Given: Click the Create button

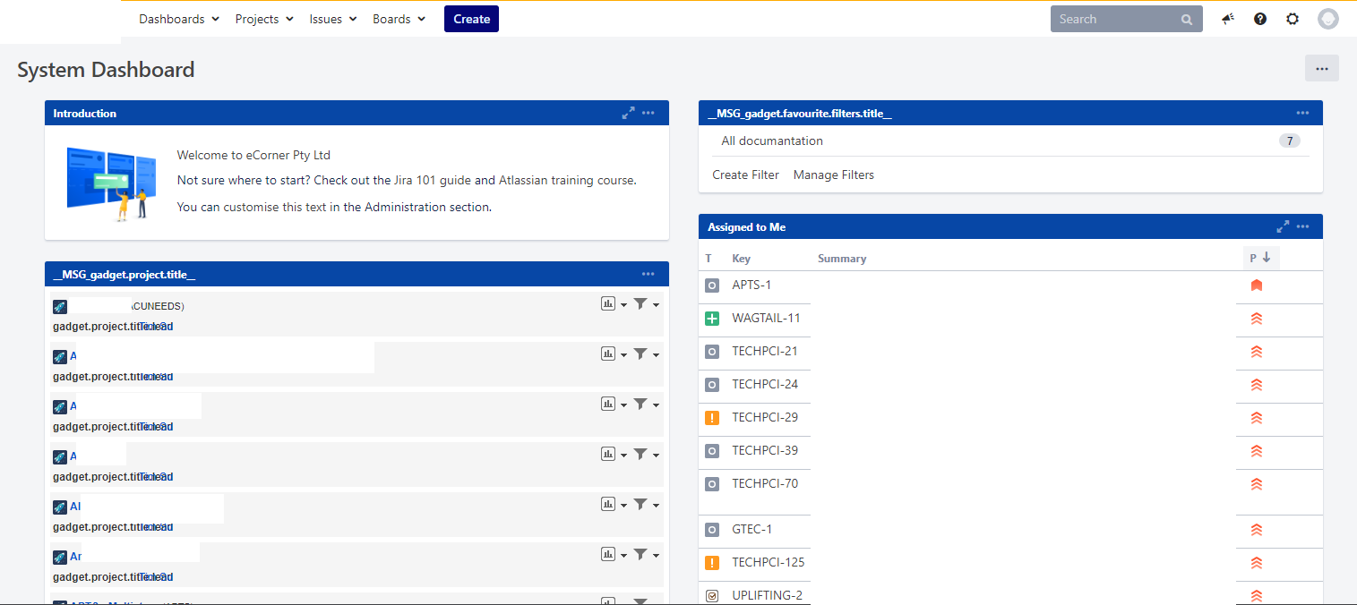Looking at the screenshot, I should (471, 19).
